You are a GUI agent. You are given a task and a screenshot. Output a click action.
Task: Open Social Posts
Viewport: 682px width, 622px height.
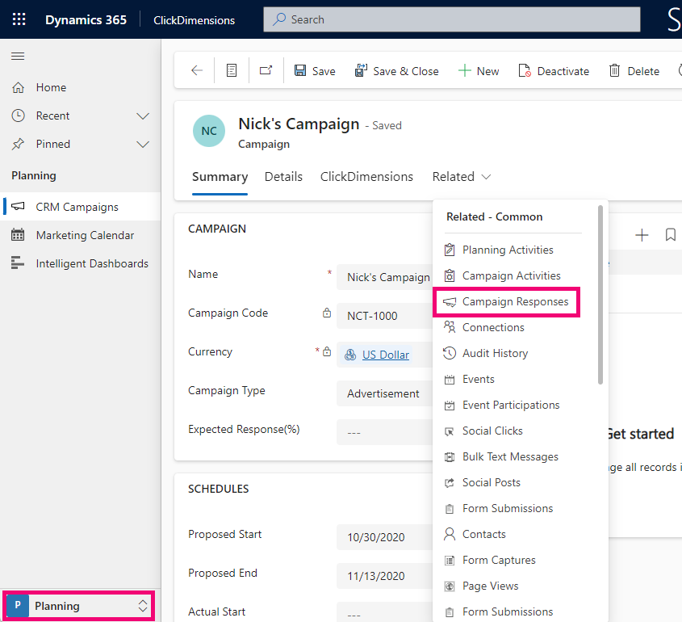coord(491,482)
